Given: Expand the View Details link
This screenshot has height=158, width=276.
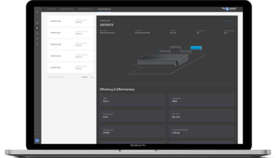Looking at the screenshot, I should 228,21.
